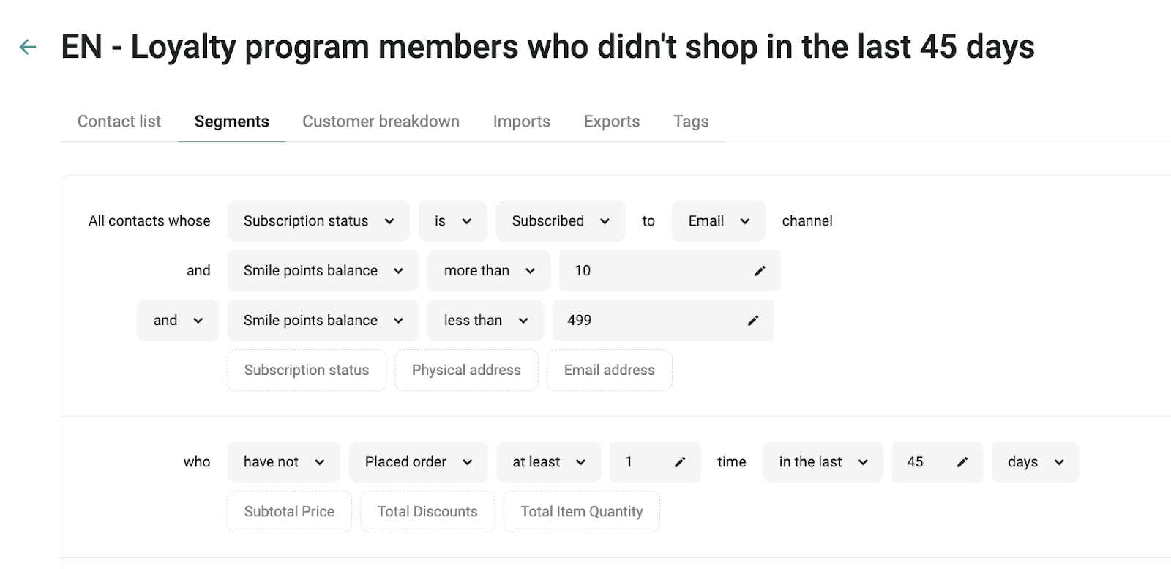This screenshot has width=1171, height=569.
Task: Click pencil icon beside value 499
Action: click(x=752, y=321)
